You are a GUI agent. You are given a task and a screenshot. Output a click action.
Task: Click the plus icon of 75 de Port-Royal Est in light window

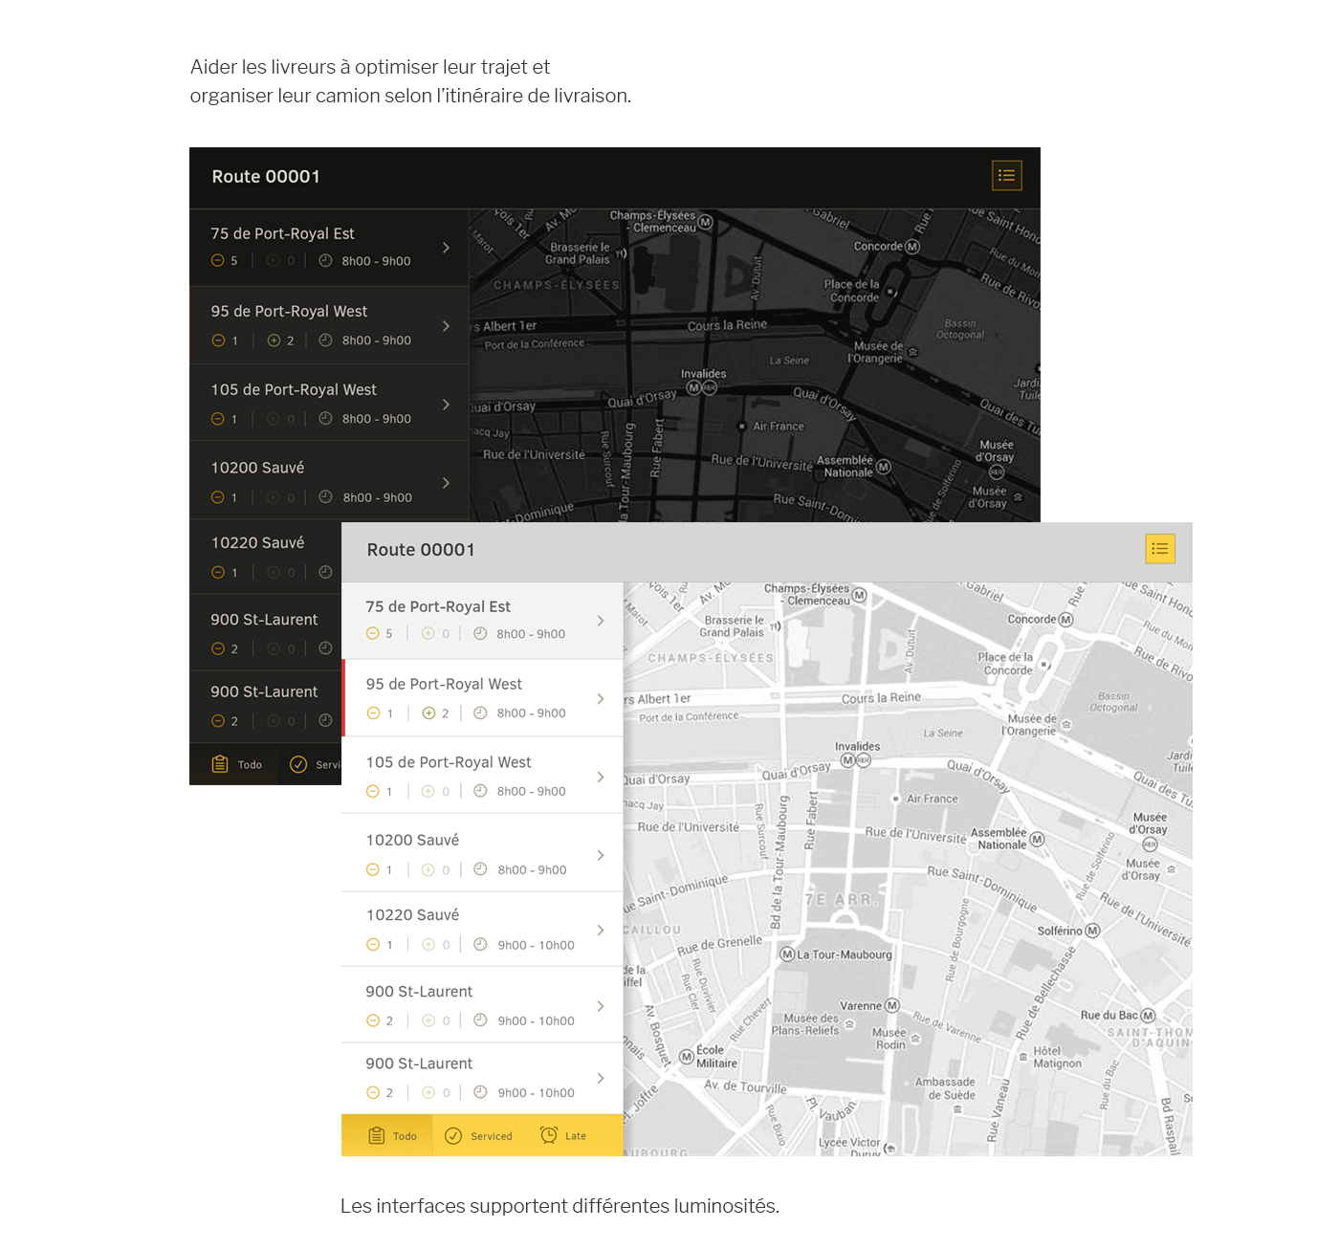point(428,633)
